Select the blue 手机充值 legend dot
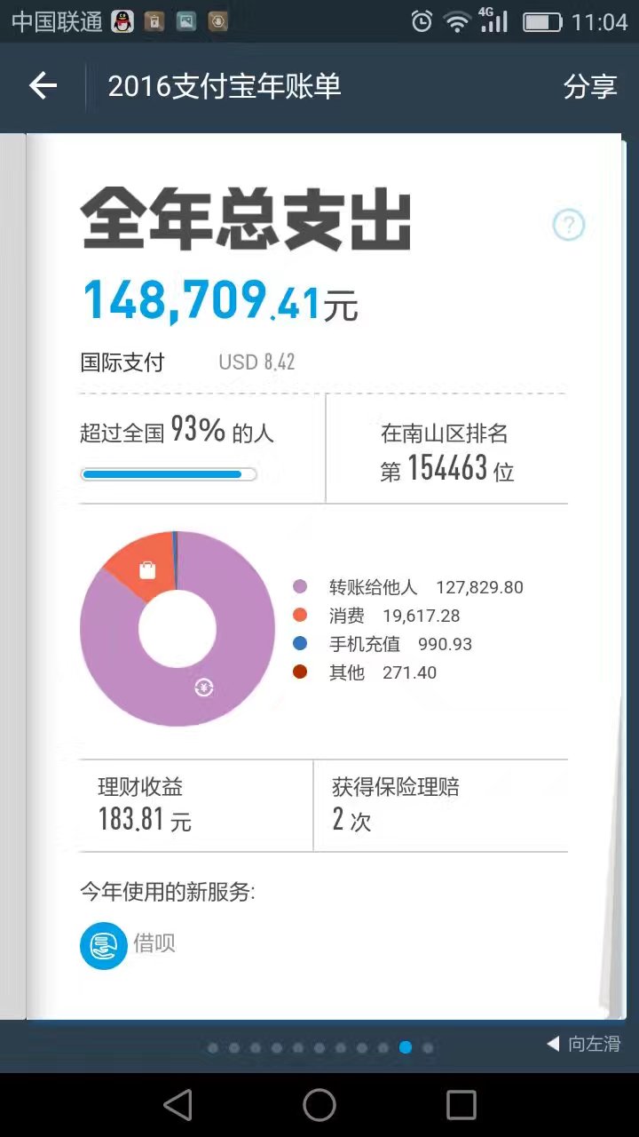Viewport: 639px width, 1137px height. pos(300,644)
